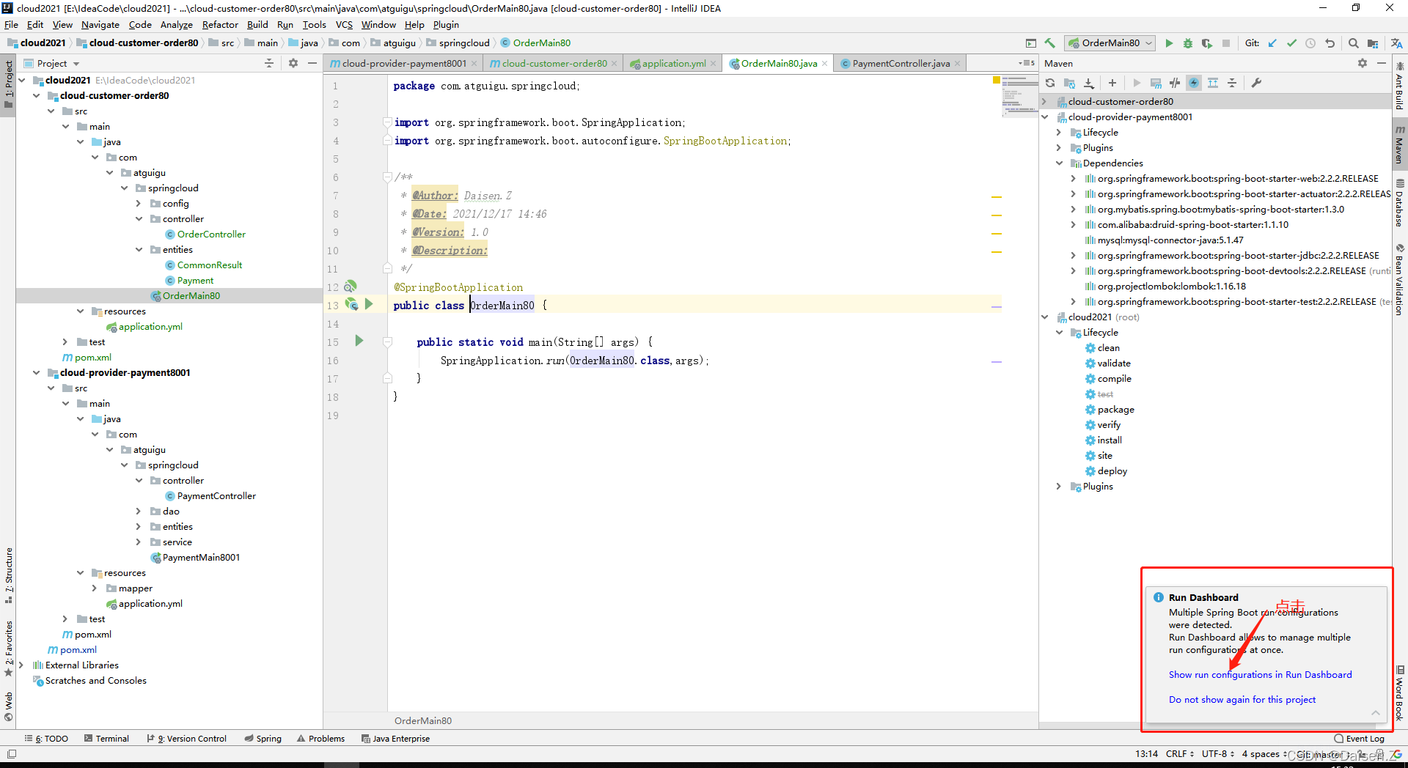Expand the mapper folder in resources
Viewport: 1408px width, 768px height.
pos(95,588)
